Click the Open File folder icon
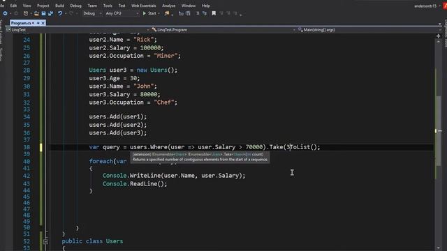This screenshot has width=447, height=251. coord(36,13)
